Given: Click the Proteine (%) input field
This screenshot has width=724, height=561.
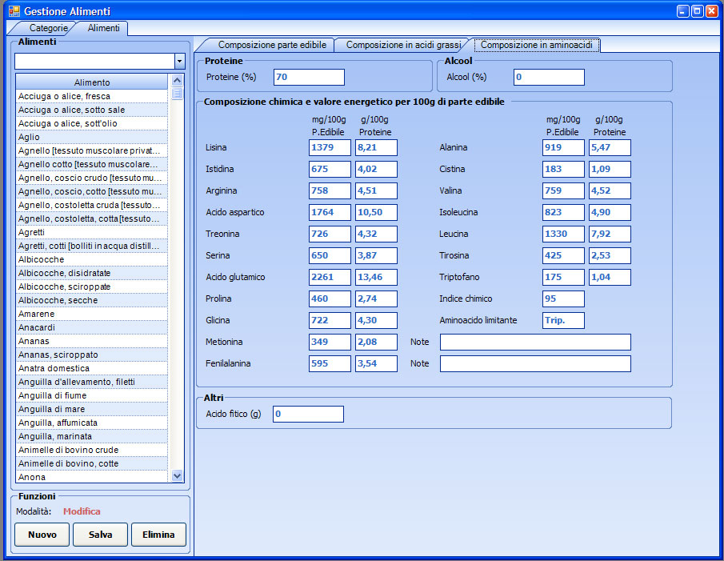Looking at the screenshot, I should click(x=309, y=77).
